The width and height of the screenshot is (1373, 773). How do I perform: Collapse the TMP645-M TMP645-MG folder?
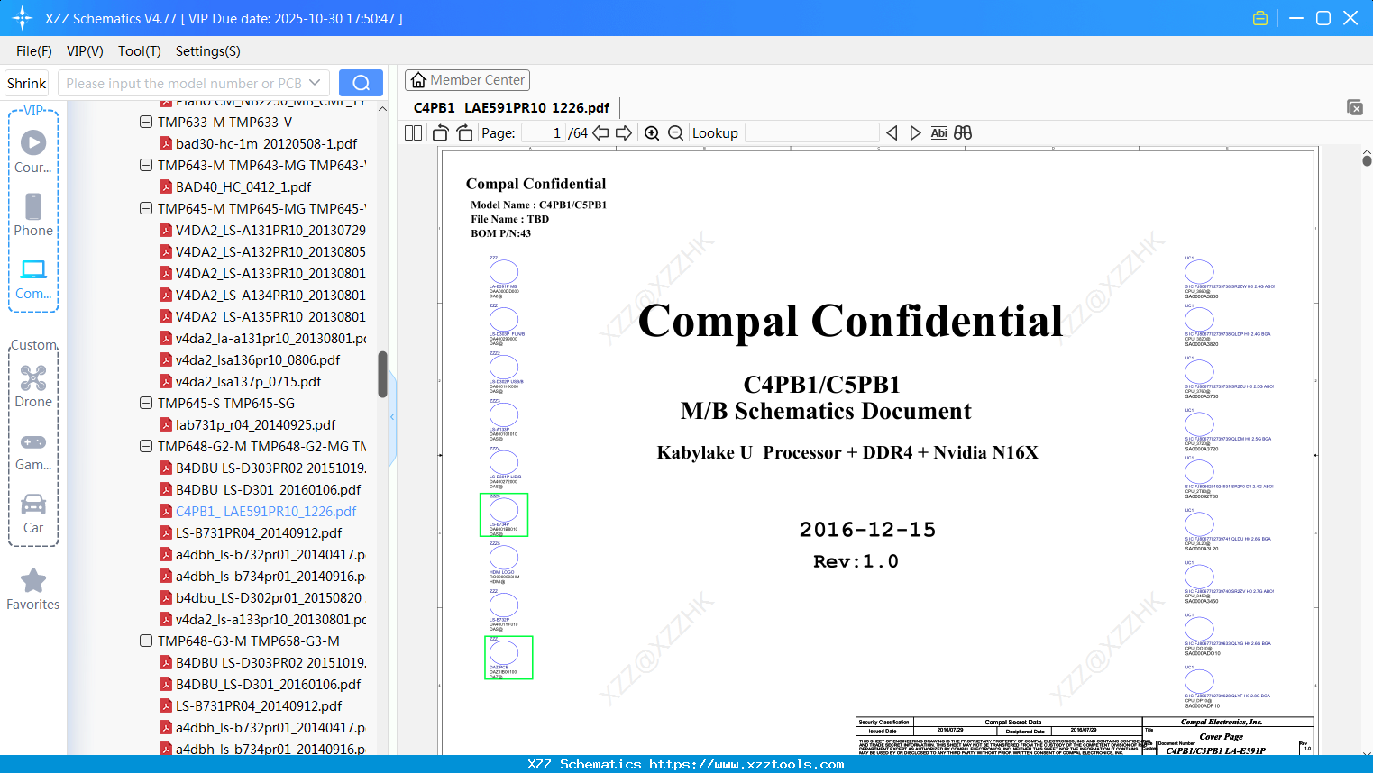[146, 208]
